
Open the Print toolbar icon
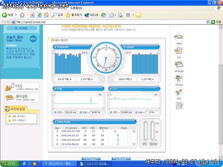coord(120,15)
